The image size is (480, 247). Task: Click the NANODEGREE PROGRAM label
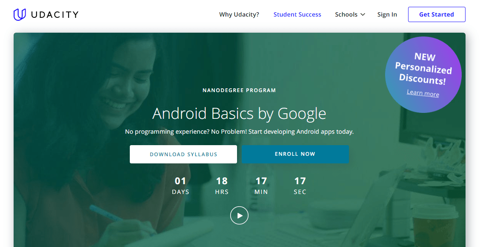[x=239, y=90]
